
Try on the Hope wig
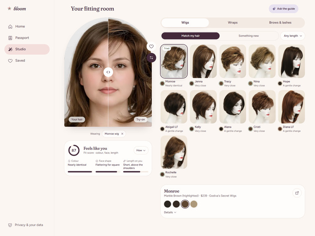click(x=291, y=61)
